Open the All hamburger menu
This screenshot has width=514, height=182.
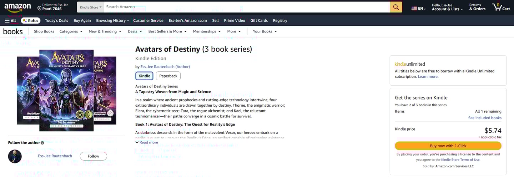pos(10,21)
